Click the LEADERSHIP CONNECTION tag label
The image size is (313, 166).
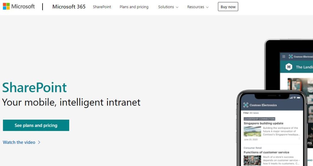(259, 119)
